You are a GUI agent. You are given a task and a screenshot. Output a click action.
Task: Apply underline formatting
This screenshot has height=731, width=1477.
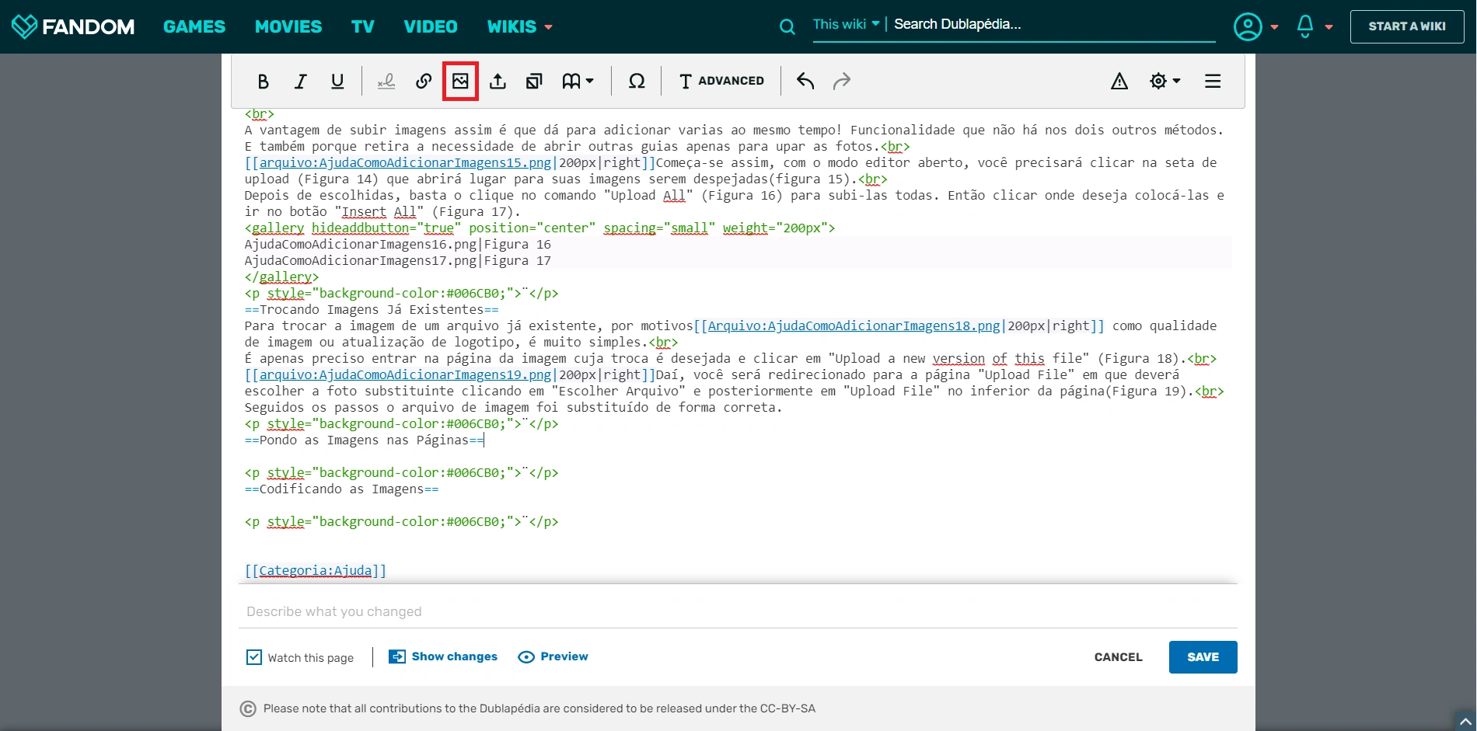[x=337, y=82]
